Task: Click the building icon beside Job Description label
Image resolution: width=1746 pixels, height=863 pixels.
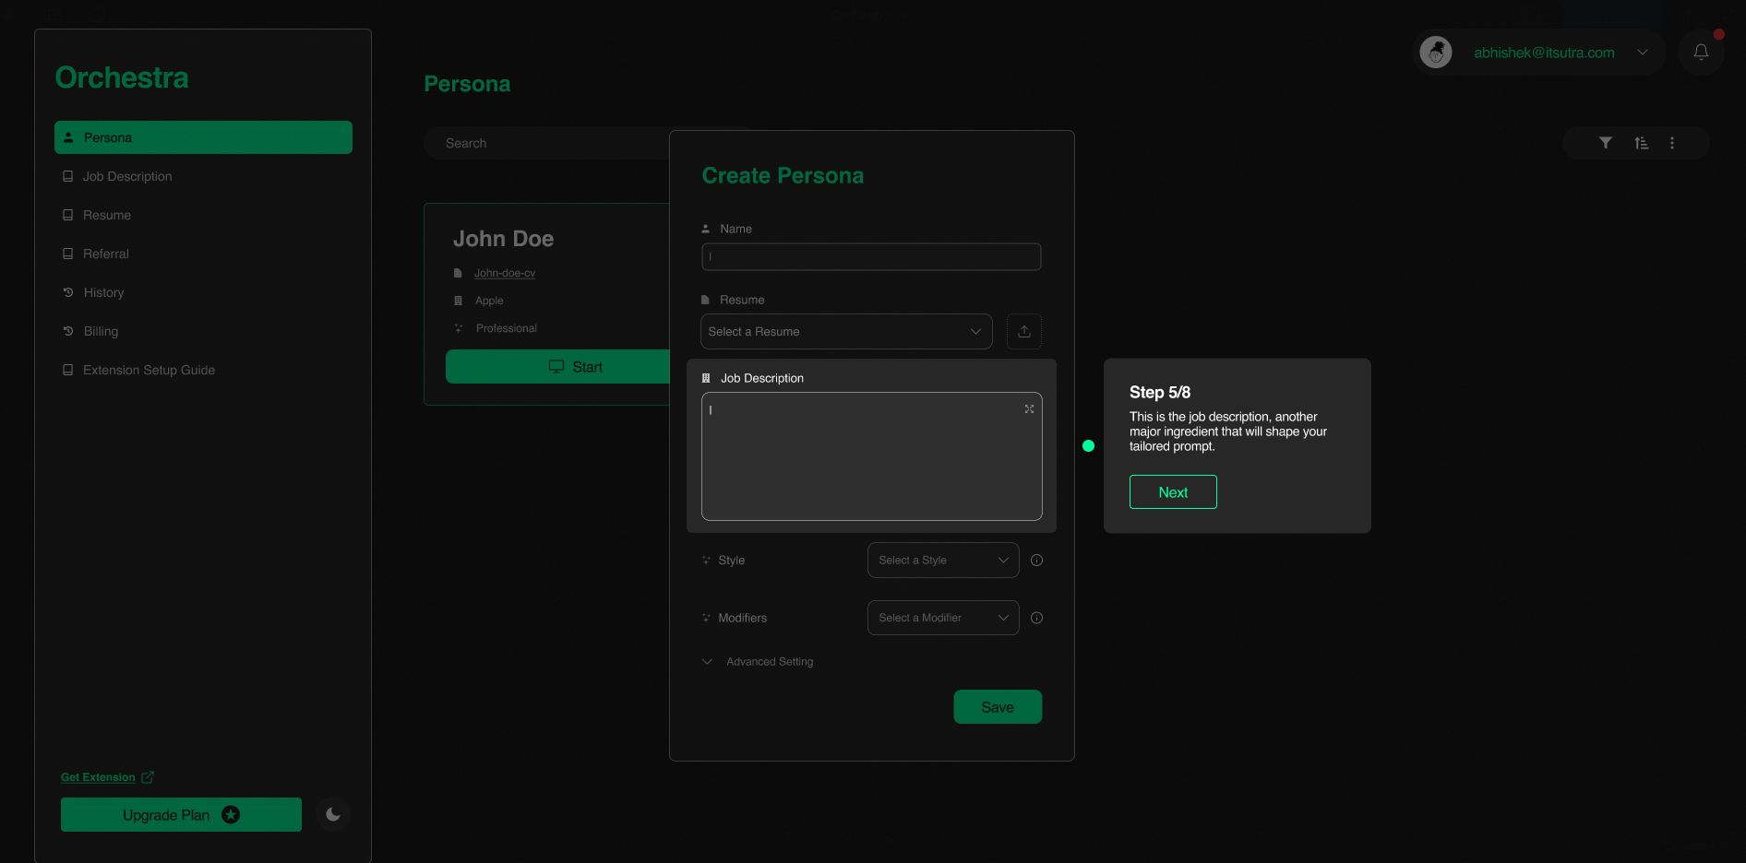Action: (706, 378)
